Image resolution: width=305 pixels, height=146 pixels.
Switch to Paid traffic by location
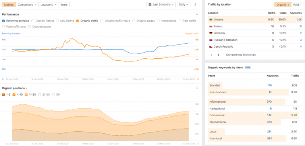297,5
